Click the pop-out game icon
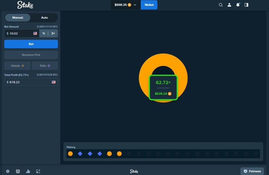The image size is (269, 175). (x=38, y=171)
